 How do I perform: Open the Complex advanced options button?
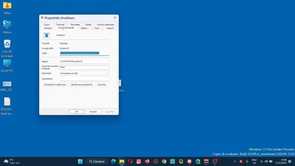(103, 85)
